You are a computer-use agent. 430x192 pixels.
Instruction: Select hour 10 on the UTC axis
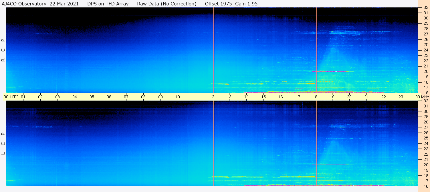tap(178, 97)
